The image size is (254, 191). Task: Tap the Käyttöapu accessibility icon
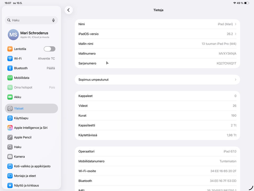(10, 118)
